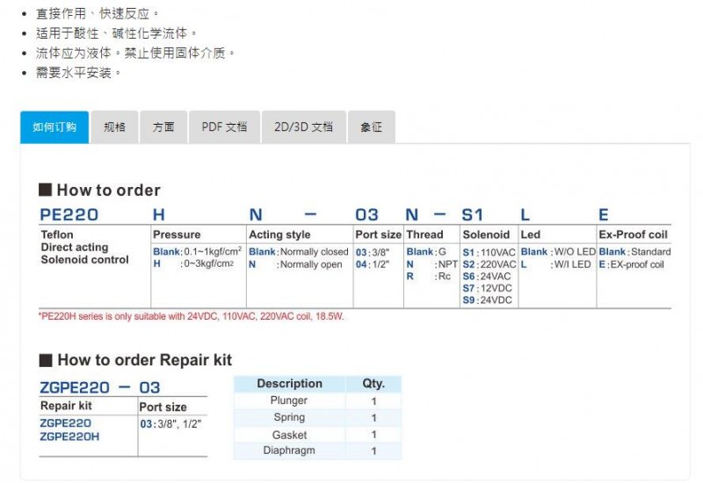Click the ZGPE220 — 03 repair kit code
This screenshot has height=483, width=703.
(100, 387)
